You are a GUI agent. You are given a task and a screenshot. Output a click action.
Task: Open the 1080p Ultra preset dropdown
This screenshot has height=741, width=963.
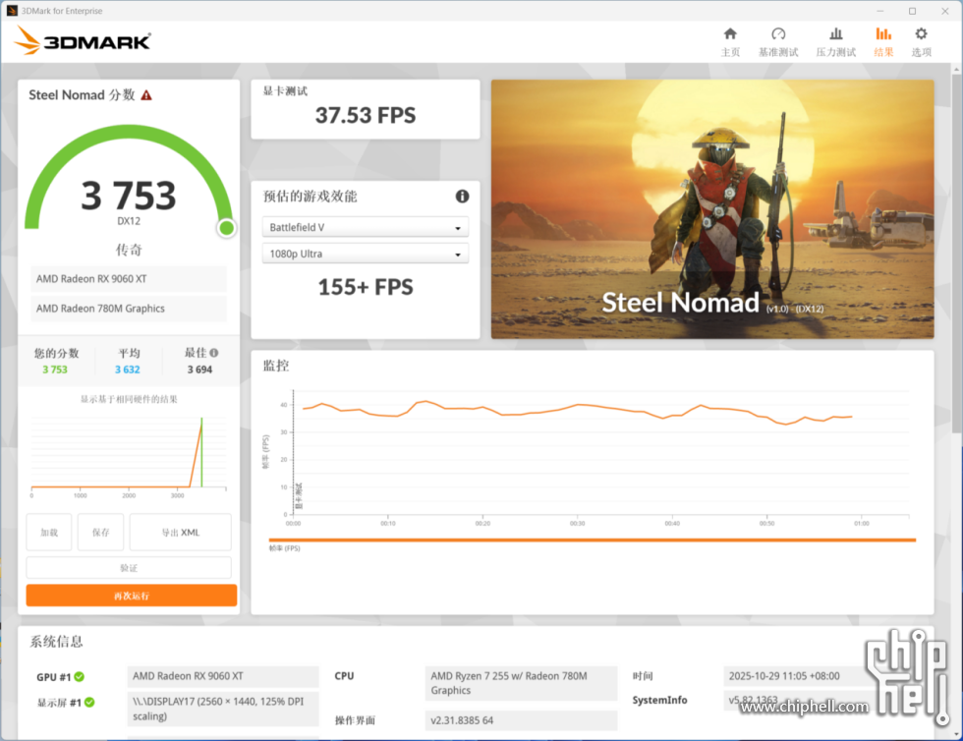(365, 255)
